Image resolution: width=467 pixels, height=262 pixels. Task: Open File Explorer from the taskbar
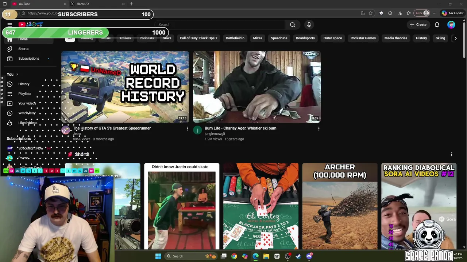coord(266,256)
